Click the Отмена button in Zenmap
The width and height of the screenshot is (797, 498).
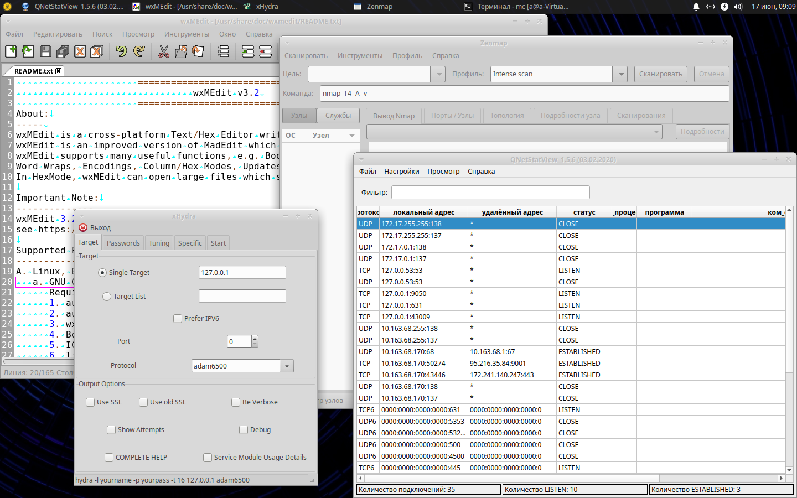point(712,74)
